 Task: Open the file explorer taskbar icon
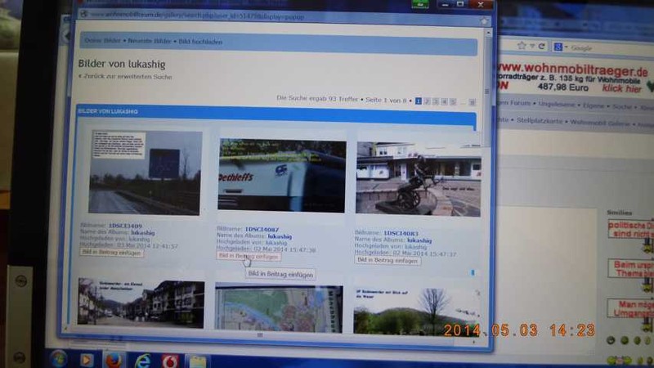pyautogui.click(x=197, y=360)
